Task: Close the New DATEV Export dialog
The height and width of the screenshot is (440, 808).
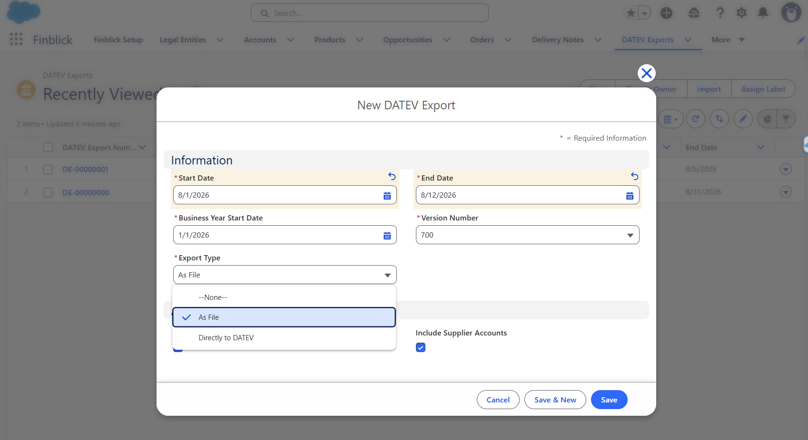Action: [646, 73]
